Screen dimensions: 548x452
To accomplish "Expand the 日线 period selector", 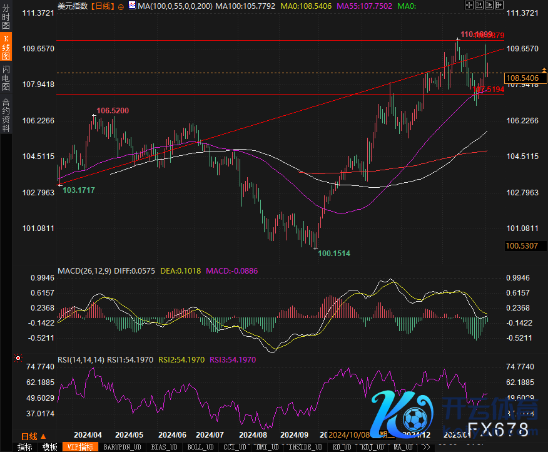I will (33, 436).
